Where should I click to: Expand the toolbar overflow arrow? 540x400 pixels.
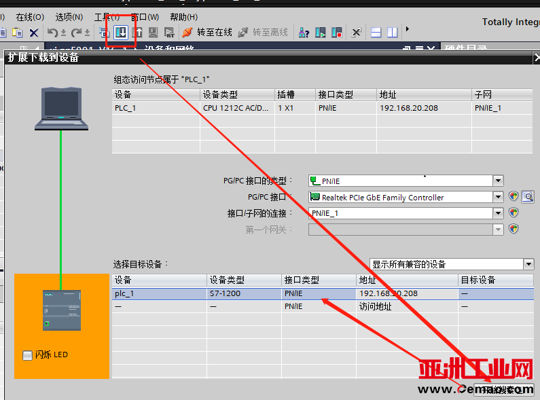[408, 29]
